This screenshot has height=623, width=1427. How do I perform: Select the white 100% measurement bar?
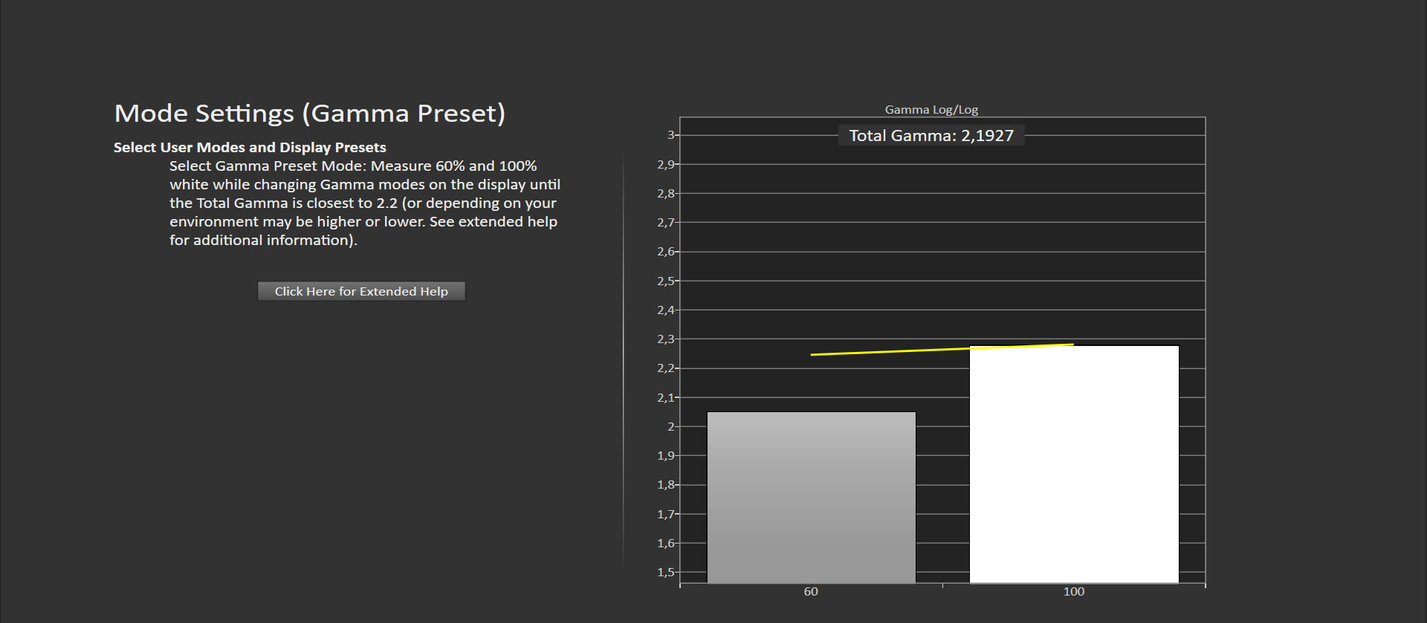[x=1073, y=464]
